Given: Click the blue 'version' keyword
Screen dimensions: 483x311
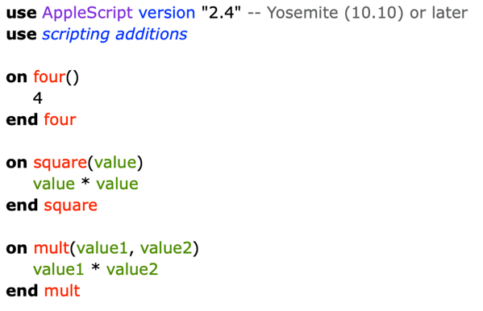Looking at the screenshot, I should pyautogui.click(x=167, y=13).
